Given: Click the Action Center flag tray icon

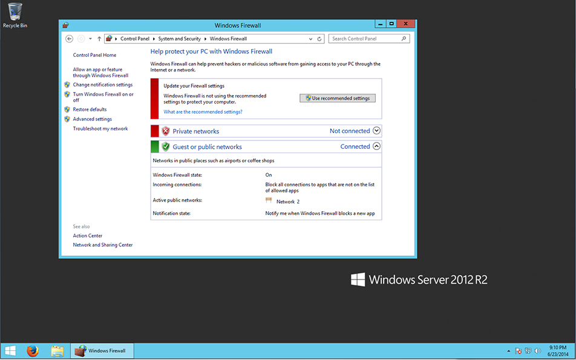Looking at the screenshot, I should pyautogui.click(x=519, y=351).
